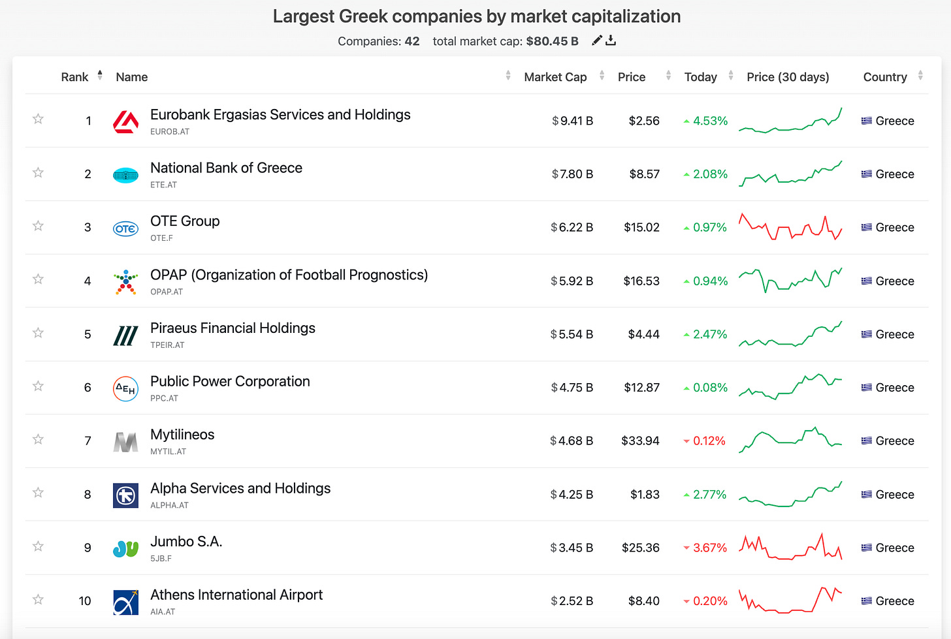Click the 4.53% today change value
951x639 pixels.
[710, 121]
